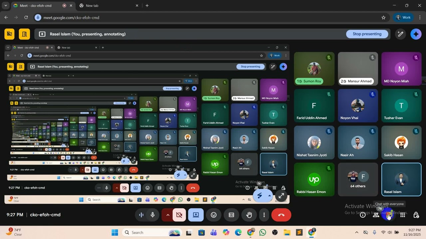The width and height of the screenshot is (426, 239).
Task: Show the people list with the 76 badge
Action: pos(376,215)
